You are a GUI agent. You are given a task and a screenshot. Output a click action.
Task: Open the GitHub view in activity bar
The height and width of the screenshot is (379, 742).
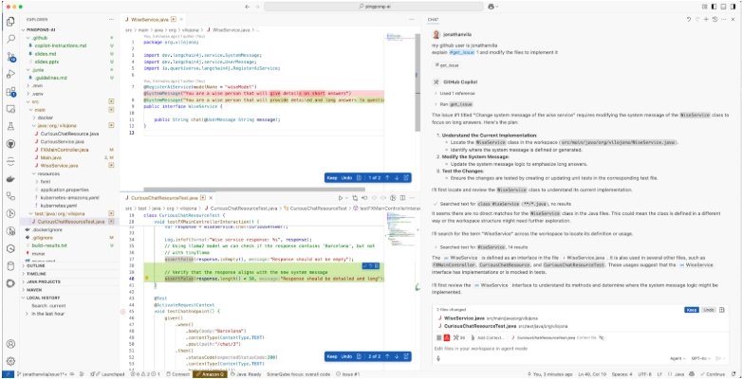[x=10, y=144]
